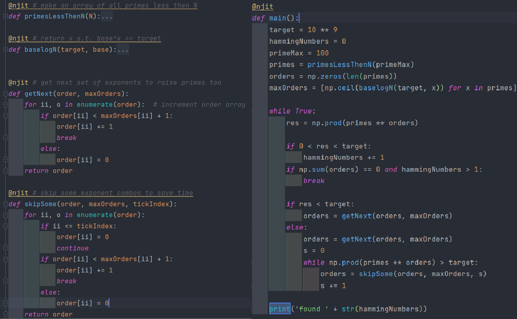Image resolution: width=517 pixels, height=319 pixels.
Task: Collapse skipSome function with its gutter fold marker
Action: tap(5, 204)
